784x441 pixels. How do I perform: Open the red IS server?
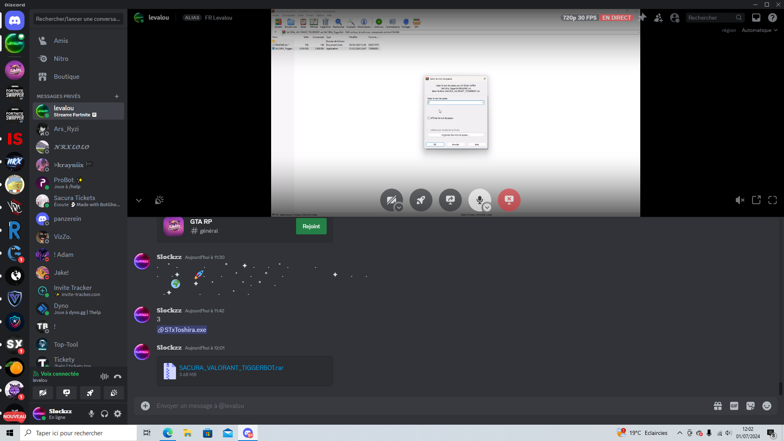15,139
